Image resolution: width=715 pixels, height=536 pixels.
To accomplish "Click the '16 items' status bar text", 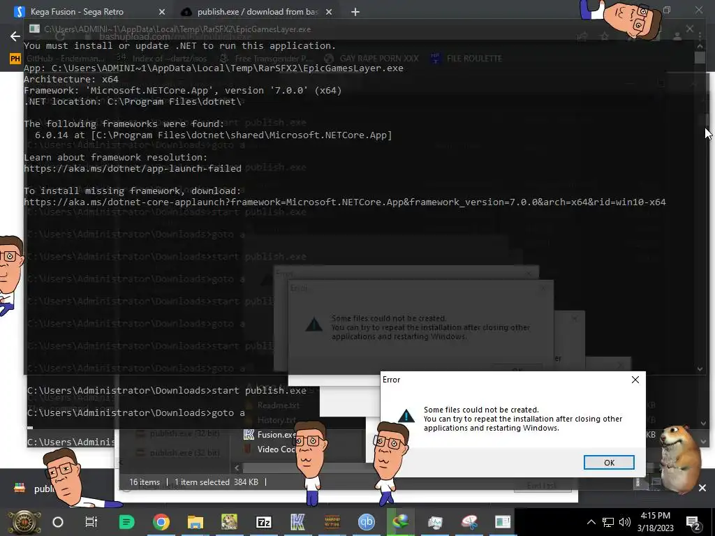I will click(x=145, y=482).
